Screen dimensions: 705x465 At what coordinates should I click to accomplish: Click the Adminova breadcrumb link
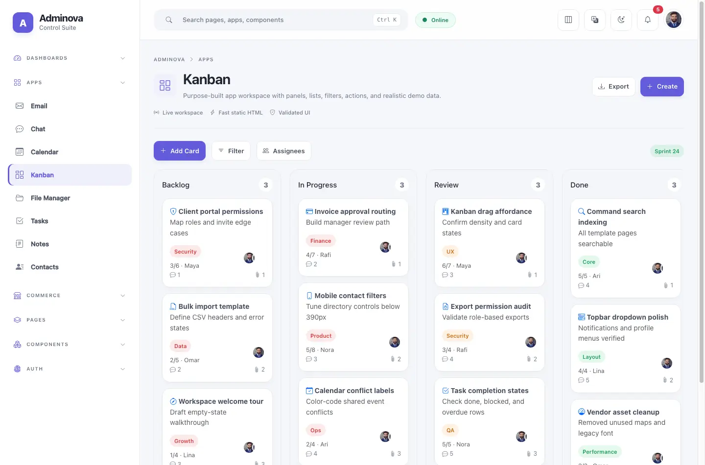pos(169,60)
